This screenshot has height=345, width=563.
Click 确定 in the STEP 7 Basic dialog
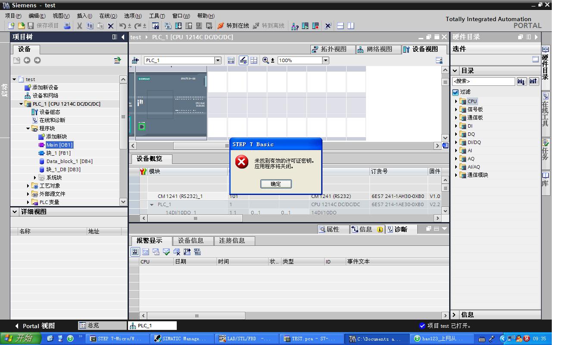click(x=276, y=184)
